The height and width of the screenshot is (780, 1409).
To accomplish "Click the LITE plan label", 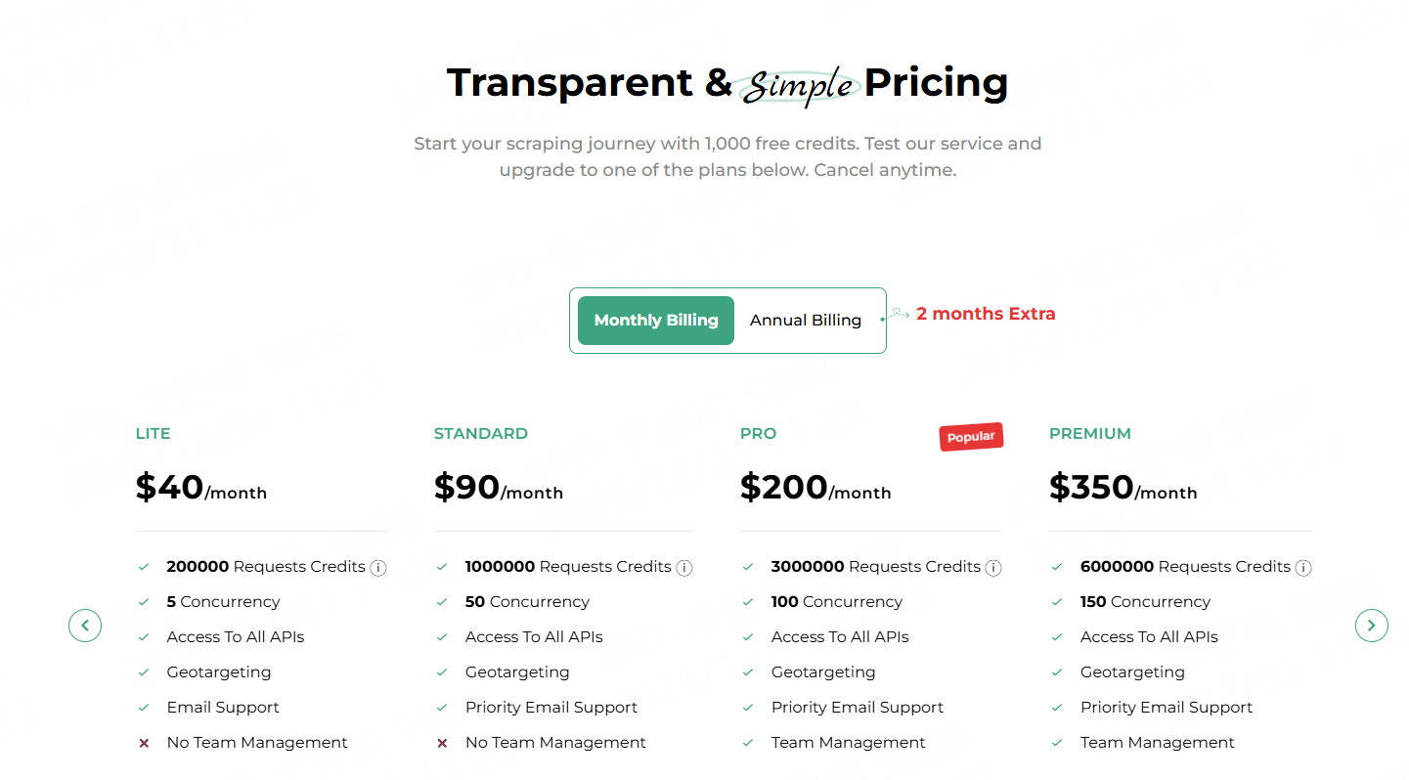I will click(x=153, y=433).
